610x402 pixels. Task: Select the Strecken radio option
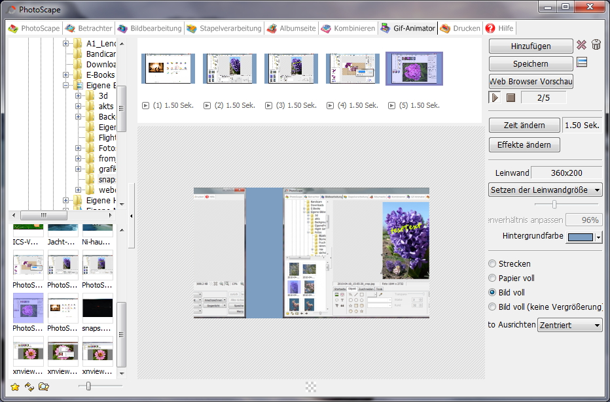coord(493,264)
